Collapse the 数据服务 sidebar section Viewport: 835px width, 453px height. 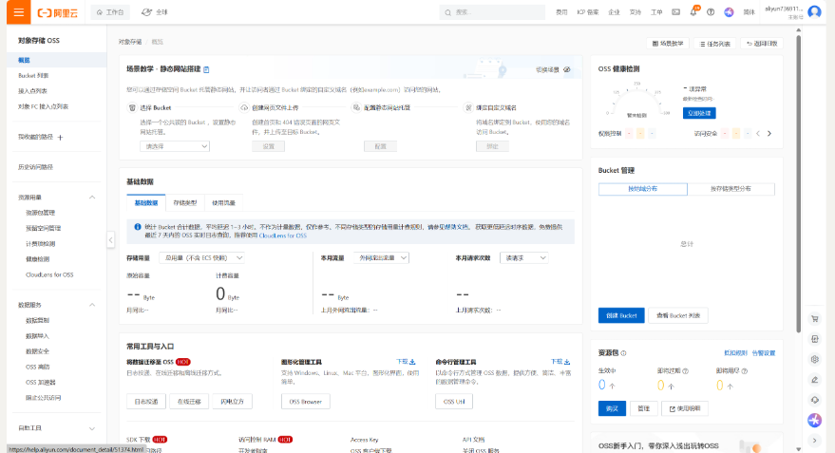[x=92, y=305]
